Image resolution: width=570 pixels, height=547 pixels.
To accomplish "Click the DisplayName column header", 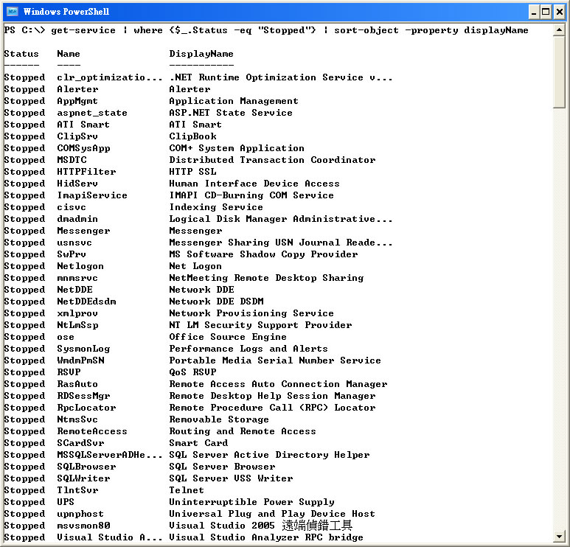I will point(201,54).
